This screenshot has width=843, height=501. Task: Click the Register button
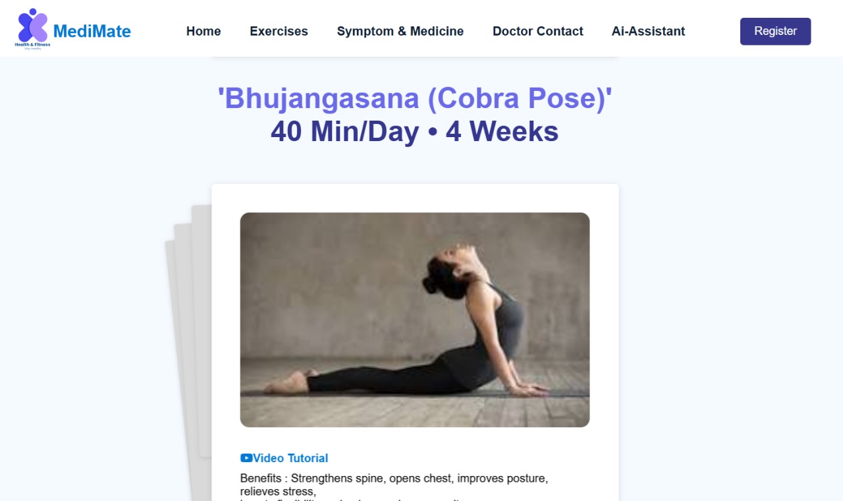click(x=775, y=31)
